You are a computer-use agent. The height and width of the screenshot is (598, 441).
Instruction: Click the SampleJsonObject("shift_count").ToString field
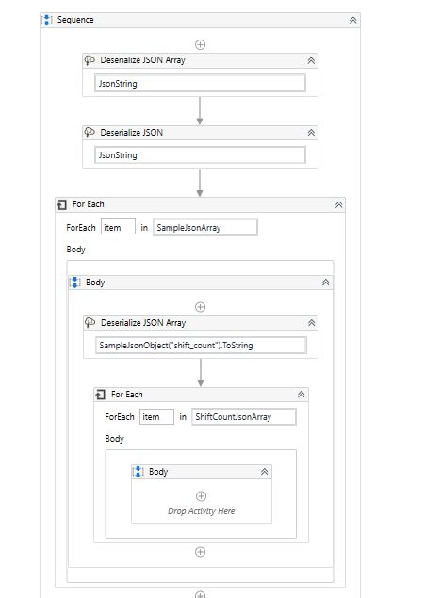[x=201, y=346]
